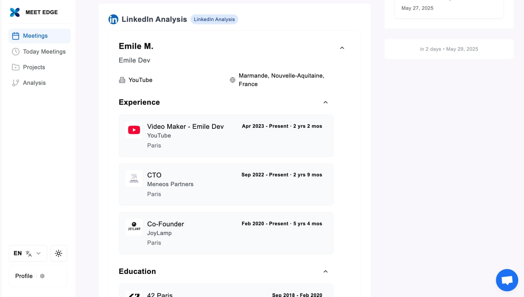Toggle light/dark theme sun button
524x297 pixels.
[59, 253]
